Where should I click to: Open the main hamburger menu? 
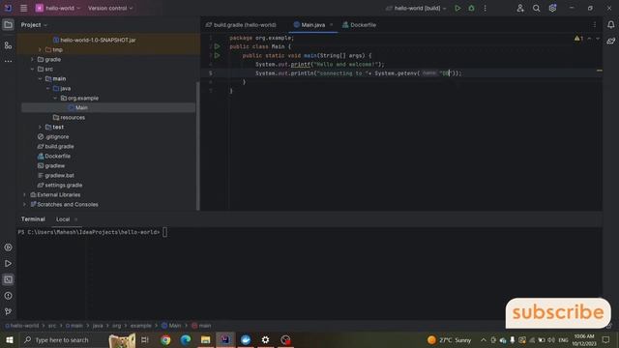[x=23, y=8]
